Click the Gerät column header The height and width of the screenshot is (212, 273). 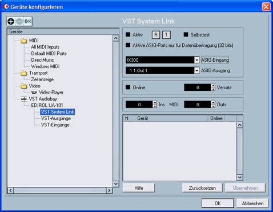[171, 118]
